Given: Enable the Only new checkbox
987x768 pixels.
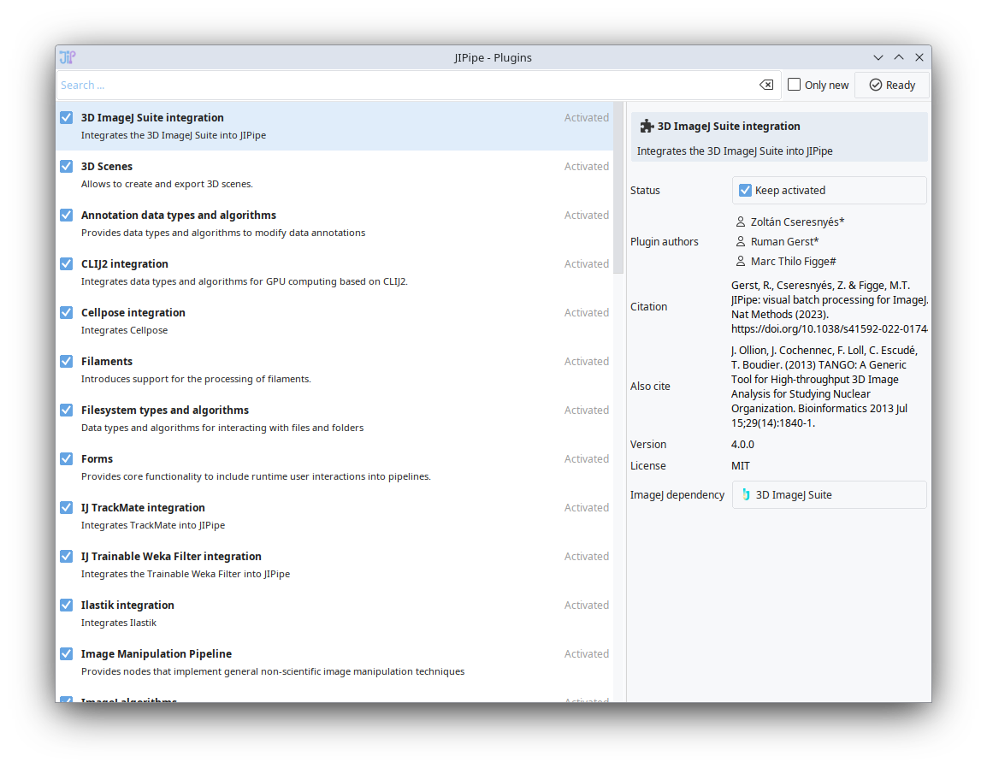Looking at the screenshot, I should 795,85.
